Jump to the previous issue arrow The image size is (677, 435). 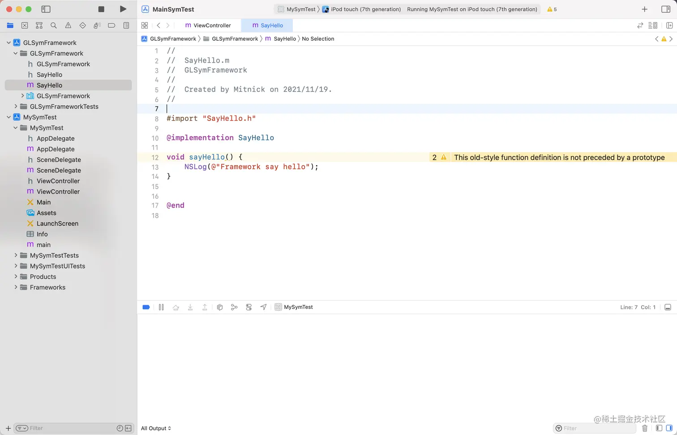click(x=657, y=39)
